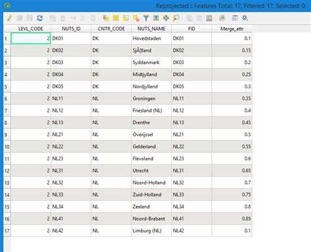The image size is (311, 252).
Task: Select all features icon
Action: click(115, 18)
